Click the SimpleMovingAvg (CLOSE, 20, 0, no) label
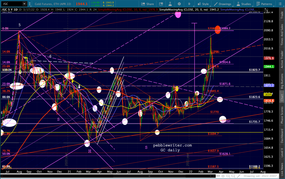 (184, 9)
